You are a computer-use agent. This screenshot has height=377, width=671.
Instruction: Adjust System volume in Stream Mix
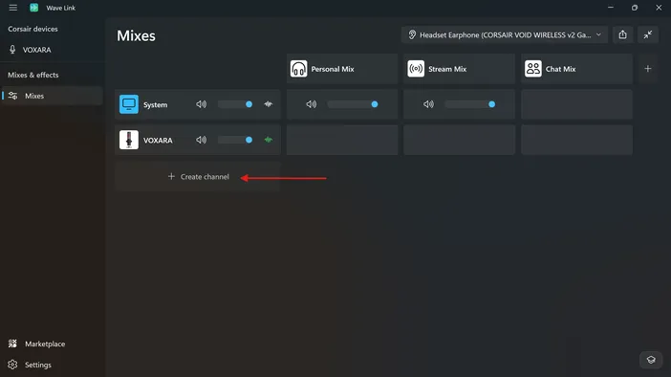pos(470,104)
